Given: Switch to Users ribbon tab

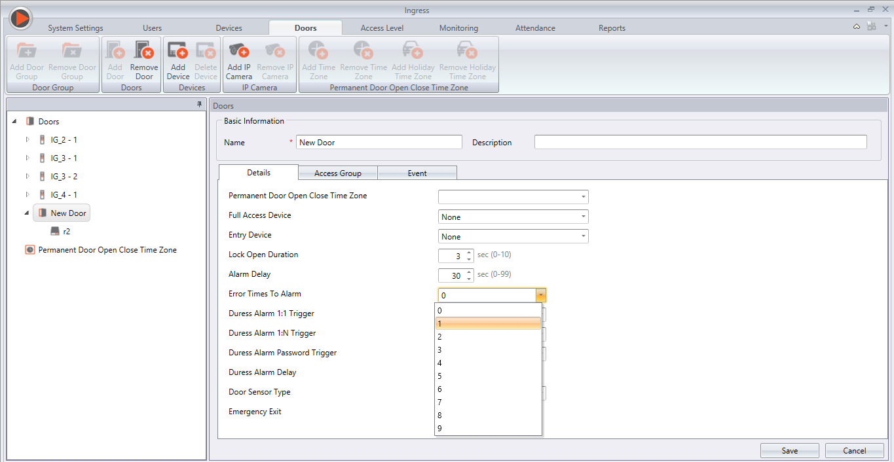Looking at the screenshot, I should coord(152,28).
